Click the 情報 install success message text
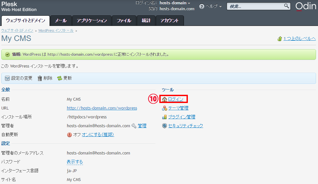 point(90,54)
